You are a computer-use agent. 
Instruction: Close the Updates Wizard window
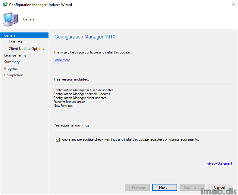tap(233, 5)
